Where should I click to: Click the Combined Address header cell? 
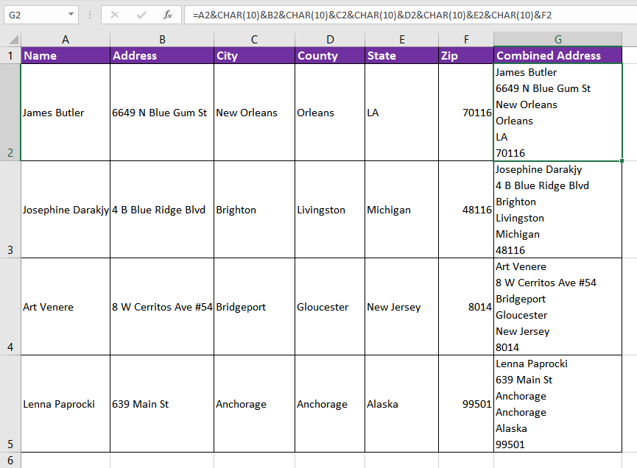tap(557, 56)
